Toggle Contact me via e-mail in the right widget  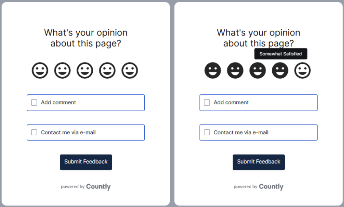207,132
